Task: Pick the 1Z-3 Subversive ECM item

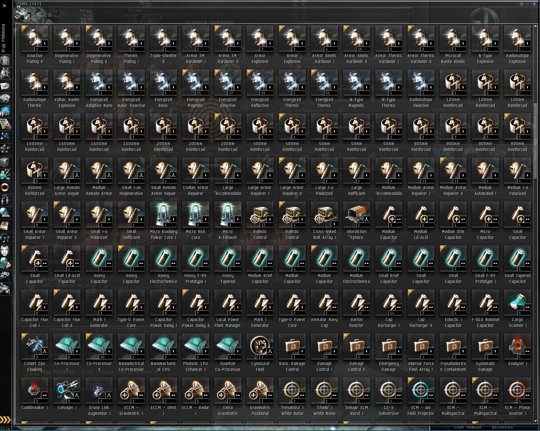Action: coord(389,396)
